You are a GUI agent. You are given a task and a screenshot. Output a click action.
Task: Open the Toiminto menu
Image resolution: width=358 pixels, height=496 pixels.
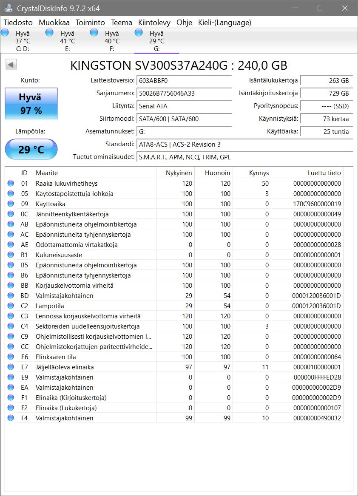[x=90, y=23]
